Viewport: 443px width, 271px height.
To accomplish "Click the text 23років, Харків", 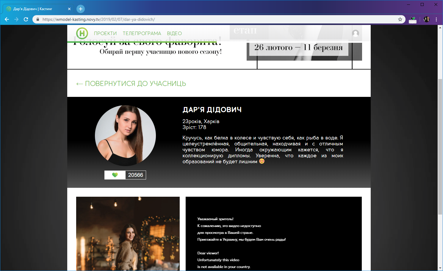I will pyautogui.click(x=201, y=121).
